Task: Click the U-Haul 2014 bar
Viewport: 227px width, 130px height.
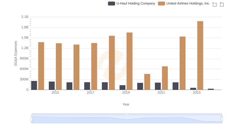Action: 34,85
